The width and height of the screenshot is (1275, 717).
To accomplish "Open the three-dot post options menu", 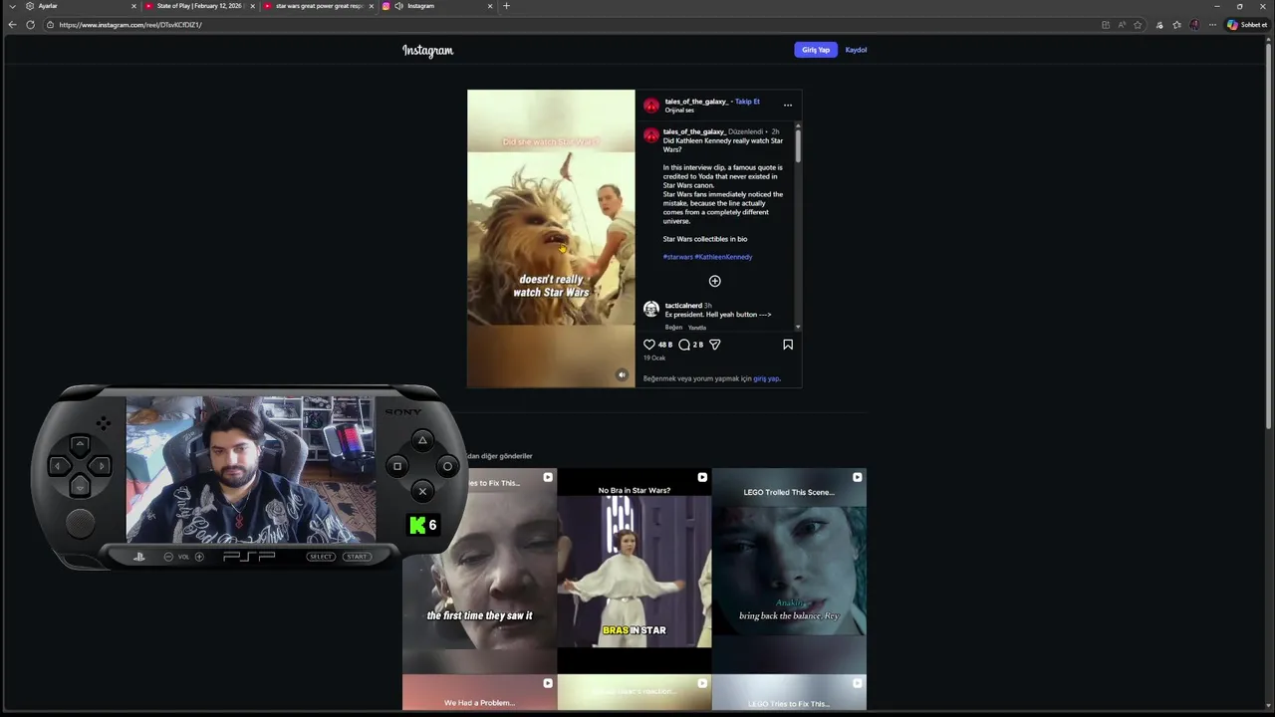I will (788, 105).
